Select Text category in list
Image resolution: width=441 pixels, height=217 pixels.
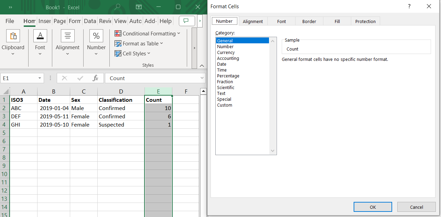[242, 93]
